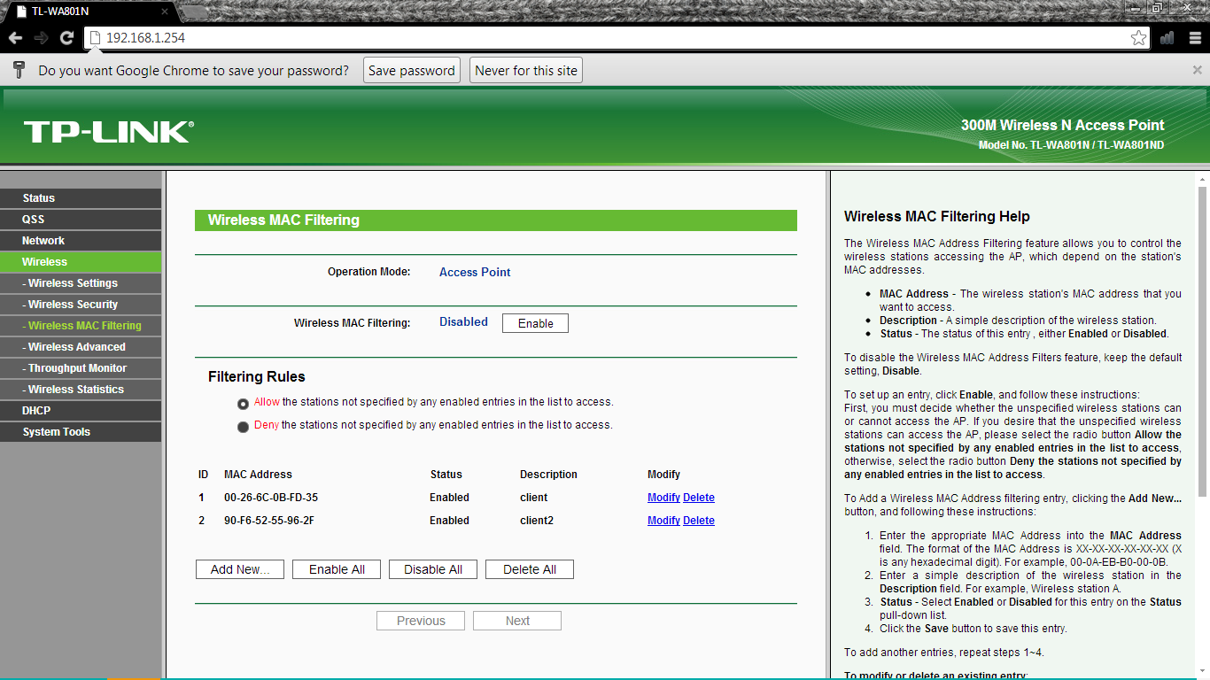Select the Deny filtering rule radio button
The height and width of the screenshot is (680, 1210).
point(242,426)
